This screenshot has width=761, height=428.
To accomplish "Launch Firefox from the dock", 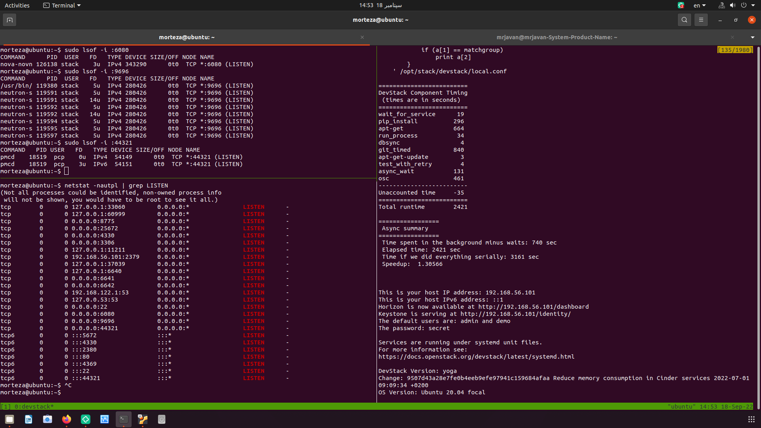I will tap(67, 419).
